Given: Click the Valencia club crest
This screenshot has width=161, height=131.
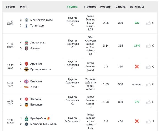Looking at the screenshot, I should point(26,105).
